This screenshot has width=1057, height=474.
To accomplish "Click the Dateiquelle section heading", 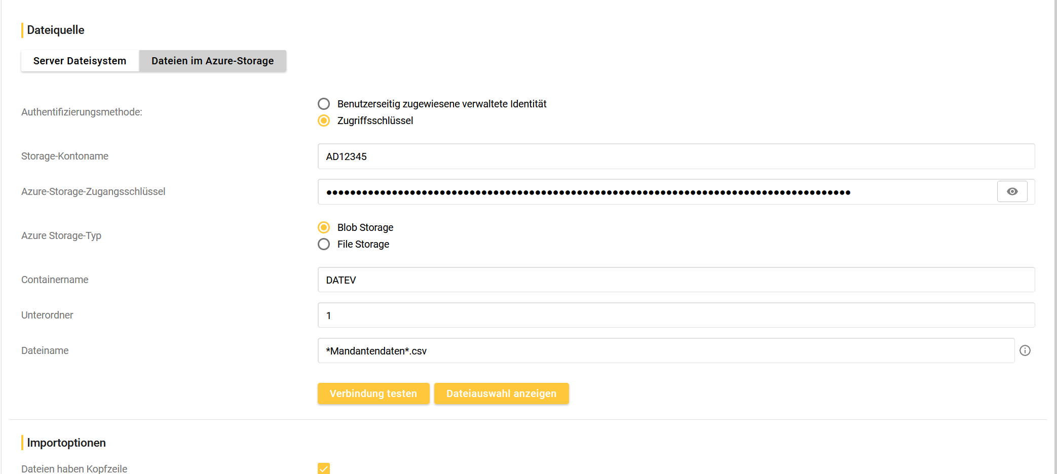I will 56,30.
